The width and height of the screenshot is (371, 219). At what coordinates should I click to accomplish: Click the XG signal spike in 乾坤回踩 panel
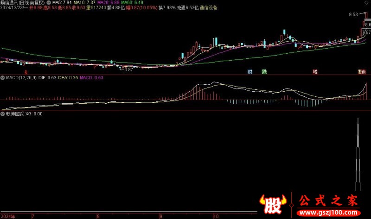(358, 155)
